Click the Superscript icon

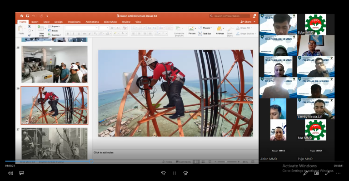click(x=90, y=34)
